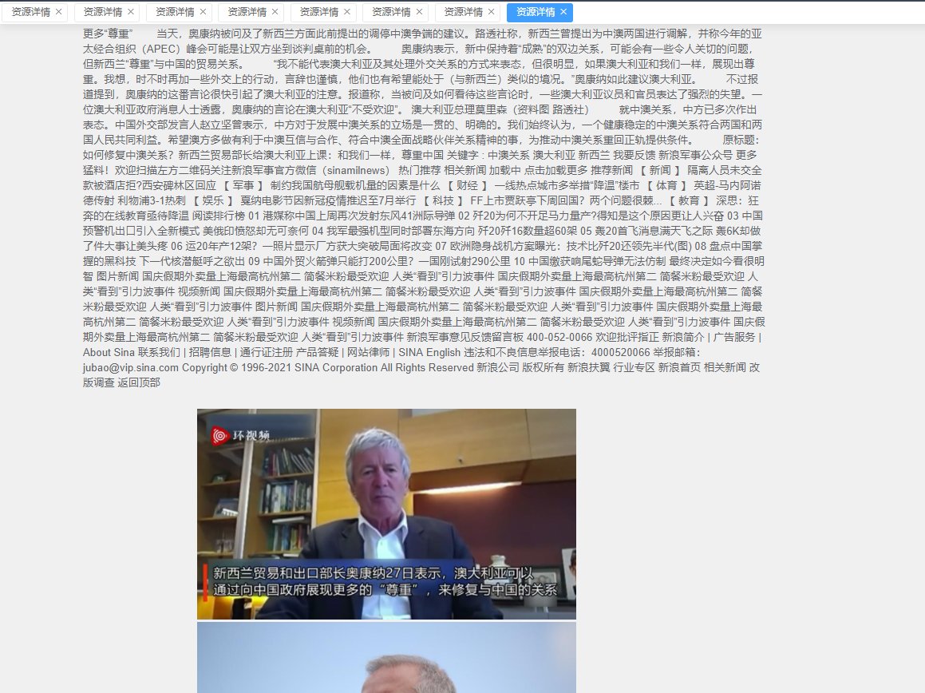This screenshot has width=925, height=693.
Task: Close the first 资源详情 tab
Action: point(58,12)
